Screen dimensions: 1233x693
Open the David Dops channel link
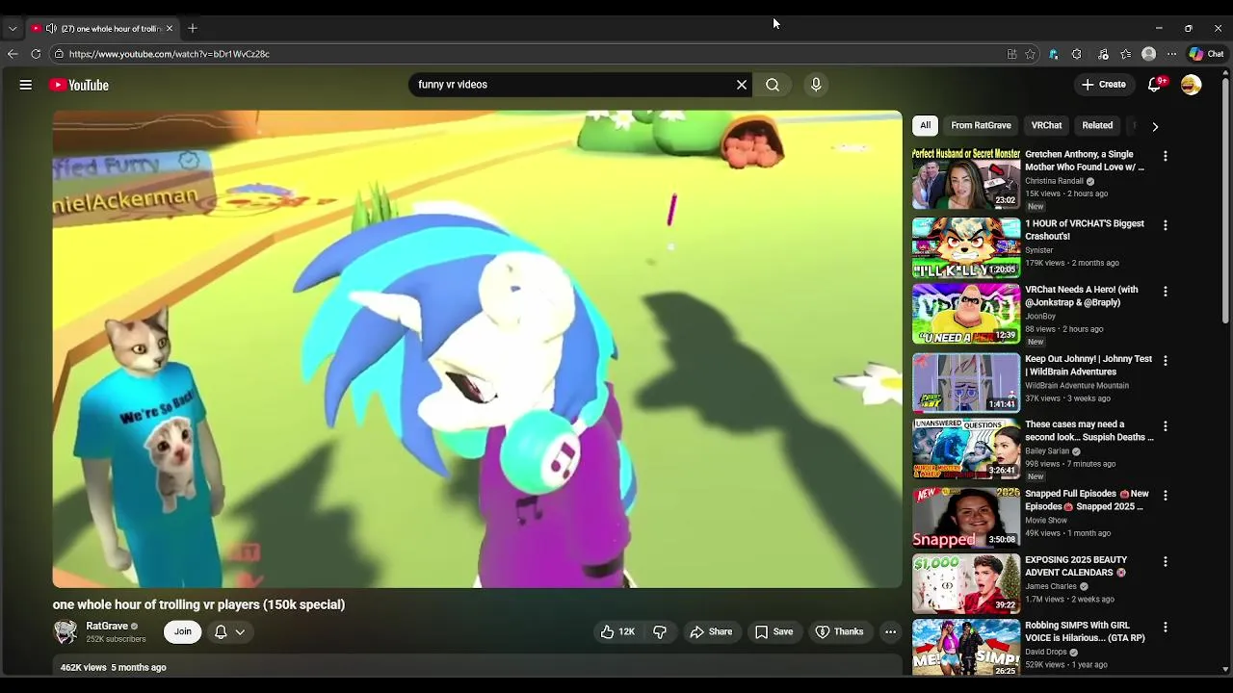[x=1047, y=652]
